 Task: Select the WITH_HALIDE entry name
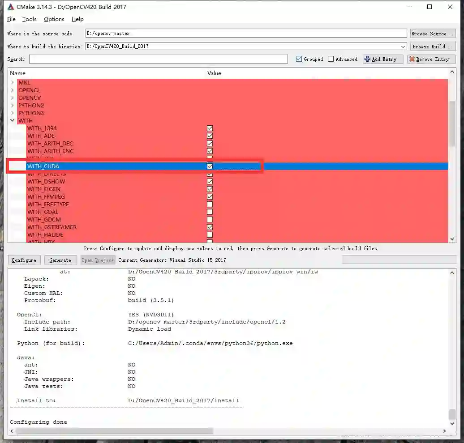pos(45,234)
